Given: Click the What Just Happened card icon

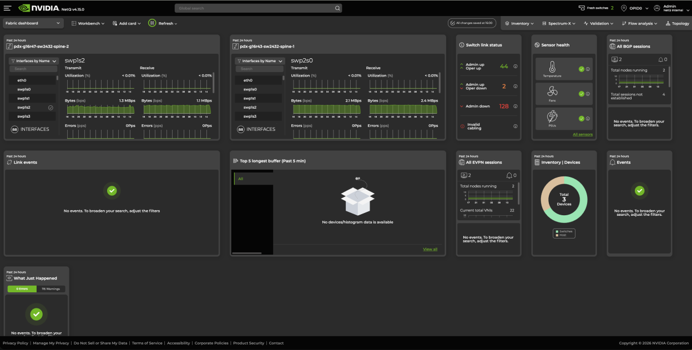Looking at the screenshot, I should (x=9, y=278).
